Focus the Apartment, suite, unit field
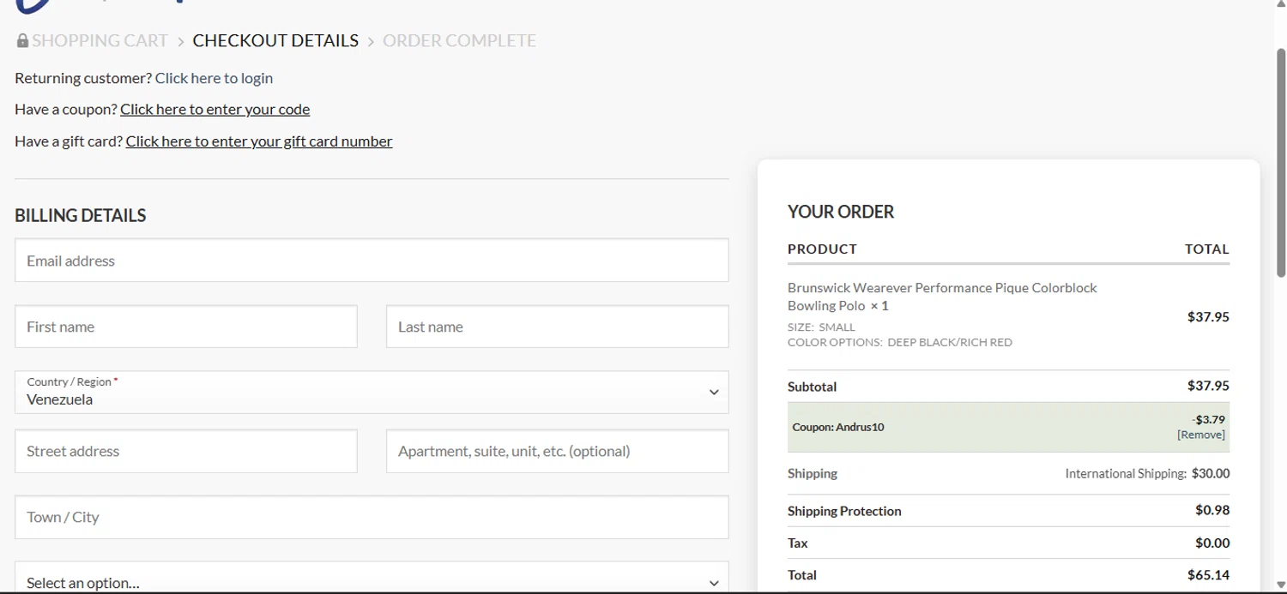1287x594 pixels. (x=558, y=451)
